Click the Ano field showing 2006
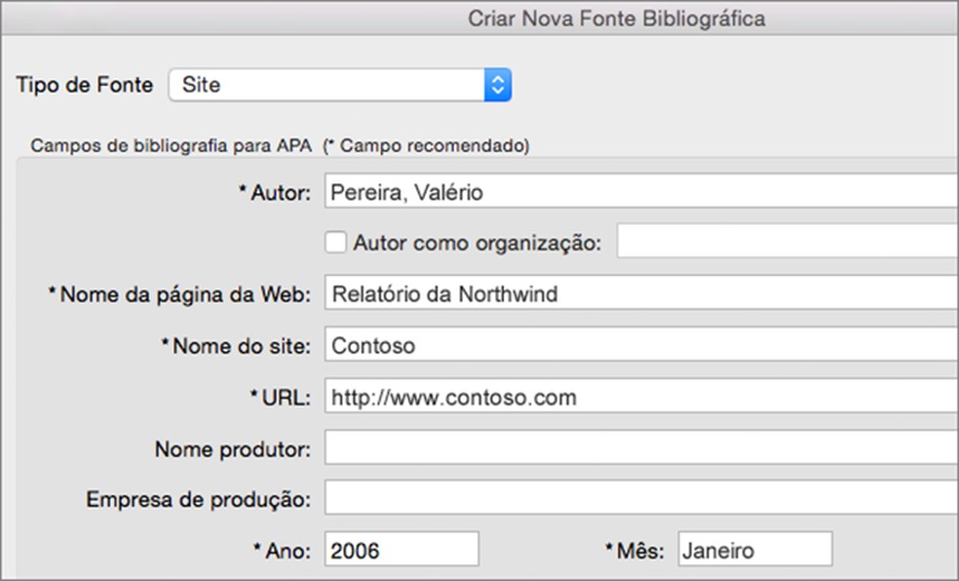This screenshot has height=581, width=959. click(x=402, y=551)
